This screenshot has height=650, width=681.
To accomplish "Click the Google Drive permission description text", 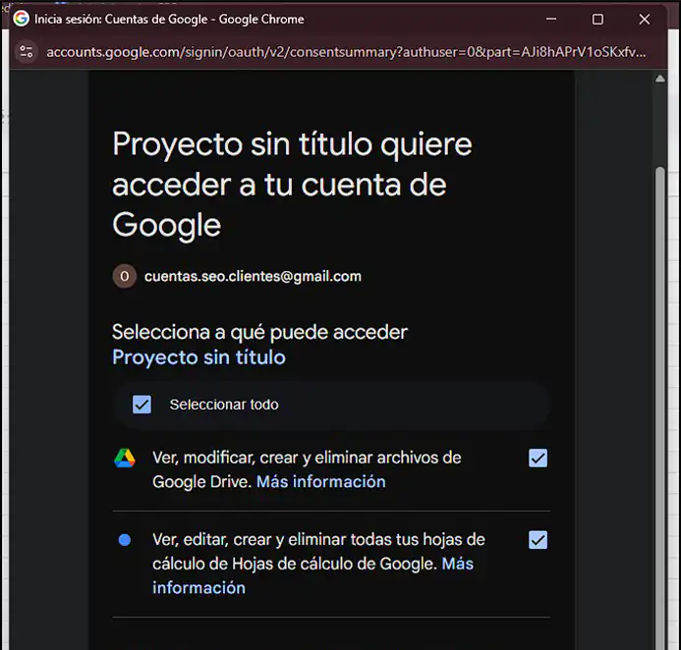I will (307, 470).
